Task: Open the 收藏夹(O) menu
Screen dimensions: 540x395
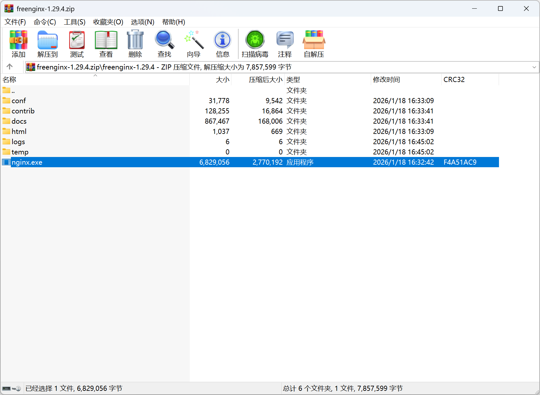Action: coord(108,22)
